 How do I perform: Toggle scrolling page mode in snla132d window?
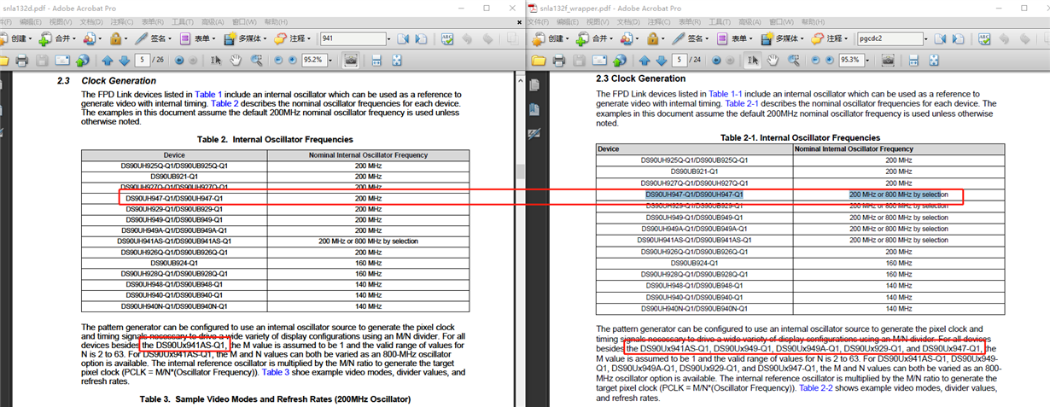(x=377, y=61)
